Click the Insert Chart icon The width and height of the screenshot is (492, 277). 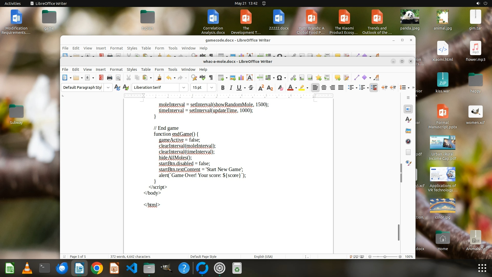(241, 78)
